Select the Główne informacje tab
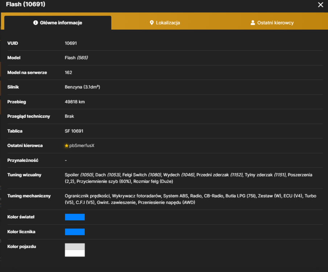Viewport: 328px width, 272px height. point(58,22)
